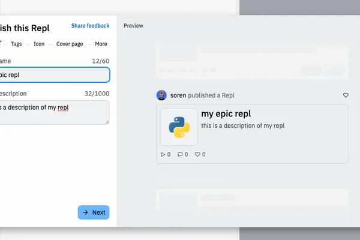Click the username 'soren' in preview
Image resolution: width=360 pixels, height=240 pixels.
click(178, 95)
